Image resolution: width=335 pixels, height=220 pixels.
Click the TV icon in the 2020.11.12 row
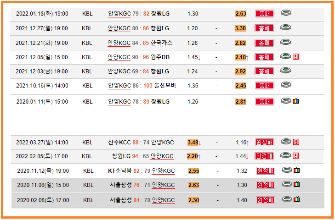click(297, 170)
